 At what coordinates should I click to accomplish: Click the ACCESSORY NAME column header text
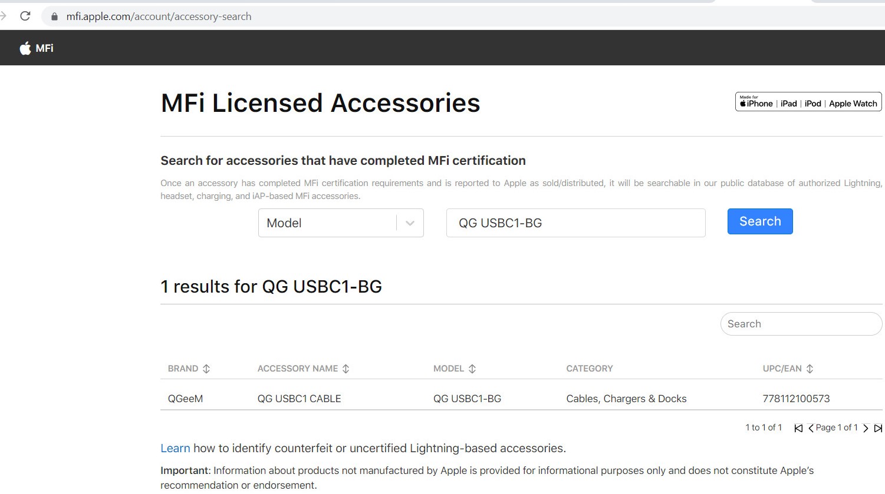[298, 369]
